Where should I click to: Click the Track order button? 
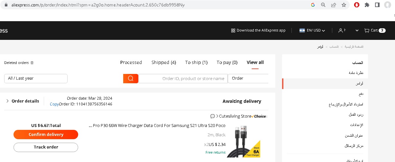click(x=46, y=147)
